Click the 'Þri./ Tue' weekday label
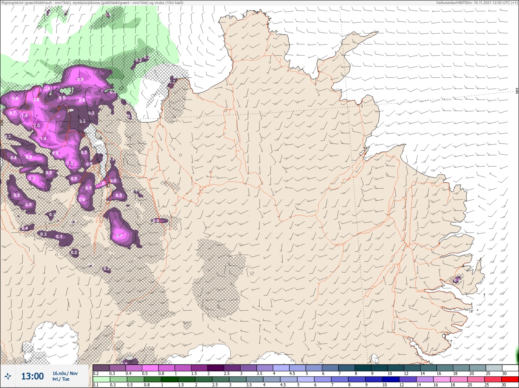 point(61,379)
